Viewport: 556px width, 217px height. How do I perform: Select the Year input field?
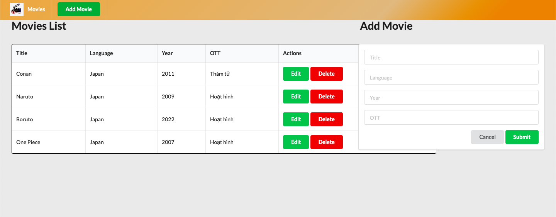pos(451,98)
